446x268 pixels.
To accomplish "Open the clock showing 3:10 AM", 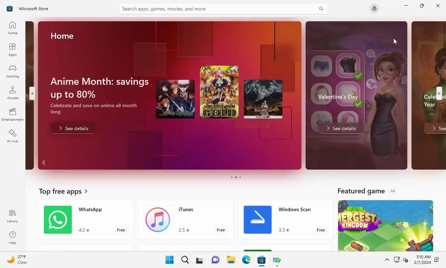I will click(423, 260).
